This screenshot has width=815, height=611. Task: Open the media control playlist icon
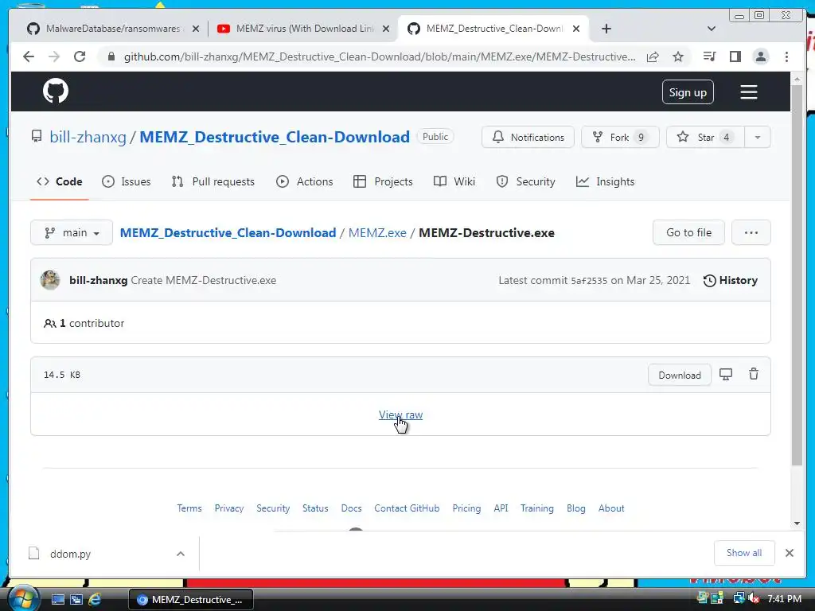pos(709,56)
